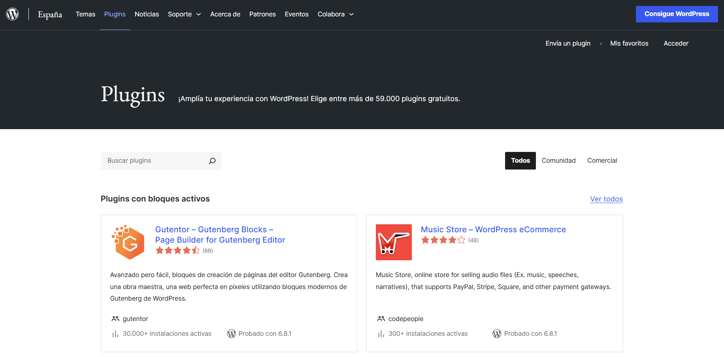
Task: Click the (48) rating count
Action: tap(473, 240)
